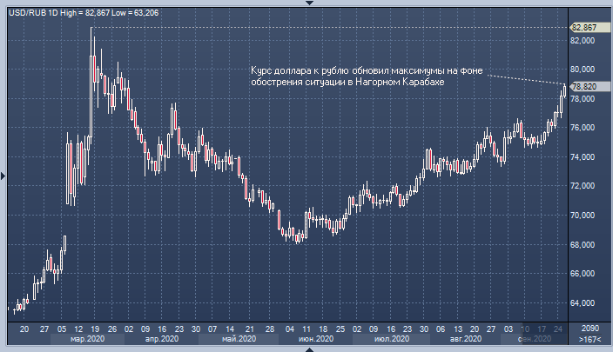Click the 78,820 current price label
The width and height of the screenshot is (613, 352).
click(583, 87)
